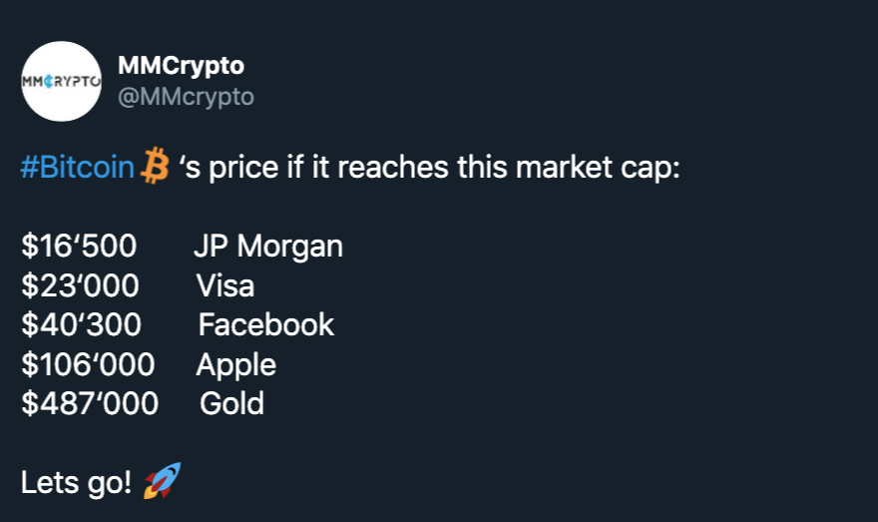Click the rocket emoji
The width and height of the screenshot is (878, 522).
(x=162, y=483)
